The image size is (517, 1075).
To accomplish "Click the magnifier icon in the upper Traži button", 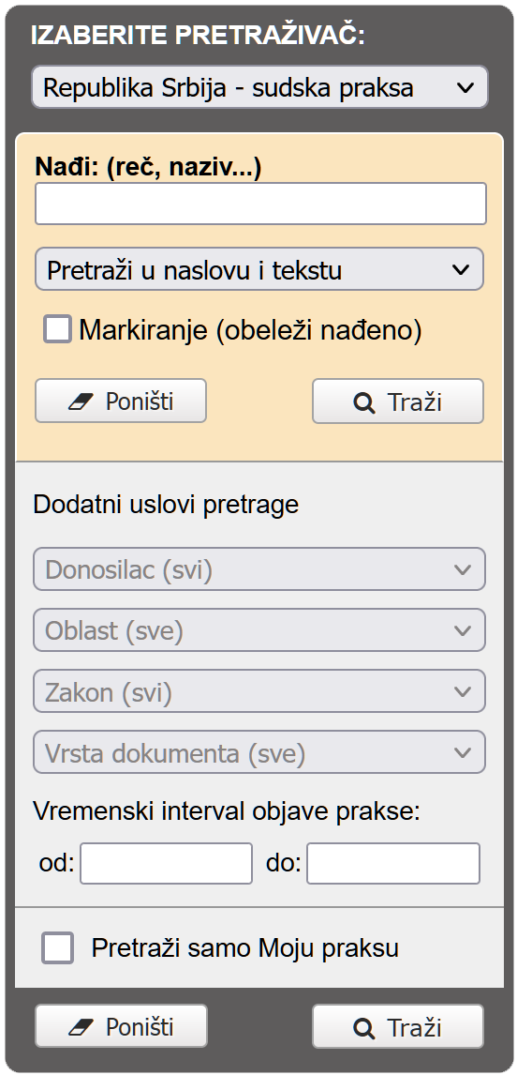I will point(363,402).
